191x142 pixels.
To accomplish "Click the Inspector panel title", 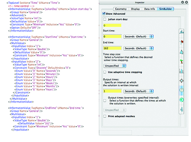I will pyautogui.click(x=140, y=2).
